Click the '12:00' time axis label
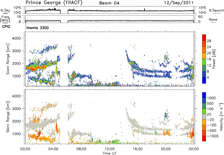The width and height of the screenshot is (224, 155). [x=109, y=149]
